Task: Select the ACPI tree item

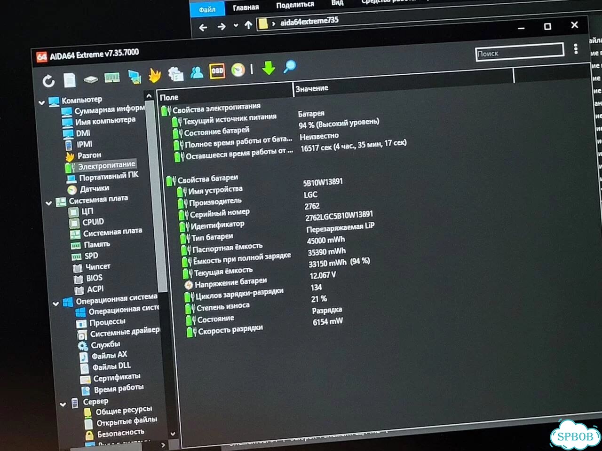Action: point(89,290)
